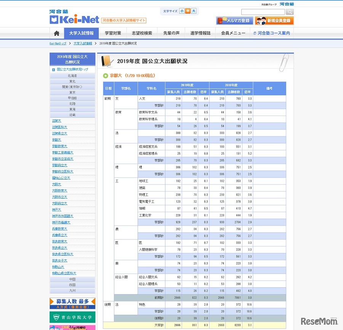Select the home icon in navigation bar
343x330 pixels.
(x=56, y=34)
